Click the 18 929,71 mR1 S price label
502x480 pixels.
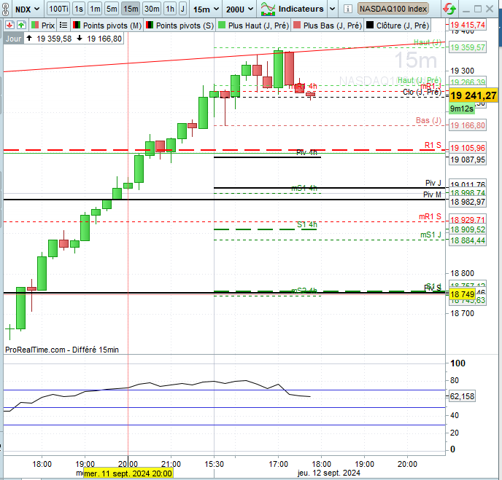tap(468, 219)
